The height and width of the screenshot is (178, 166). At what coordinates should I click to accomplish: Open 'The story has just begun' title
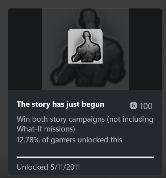coord(61,104)
